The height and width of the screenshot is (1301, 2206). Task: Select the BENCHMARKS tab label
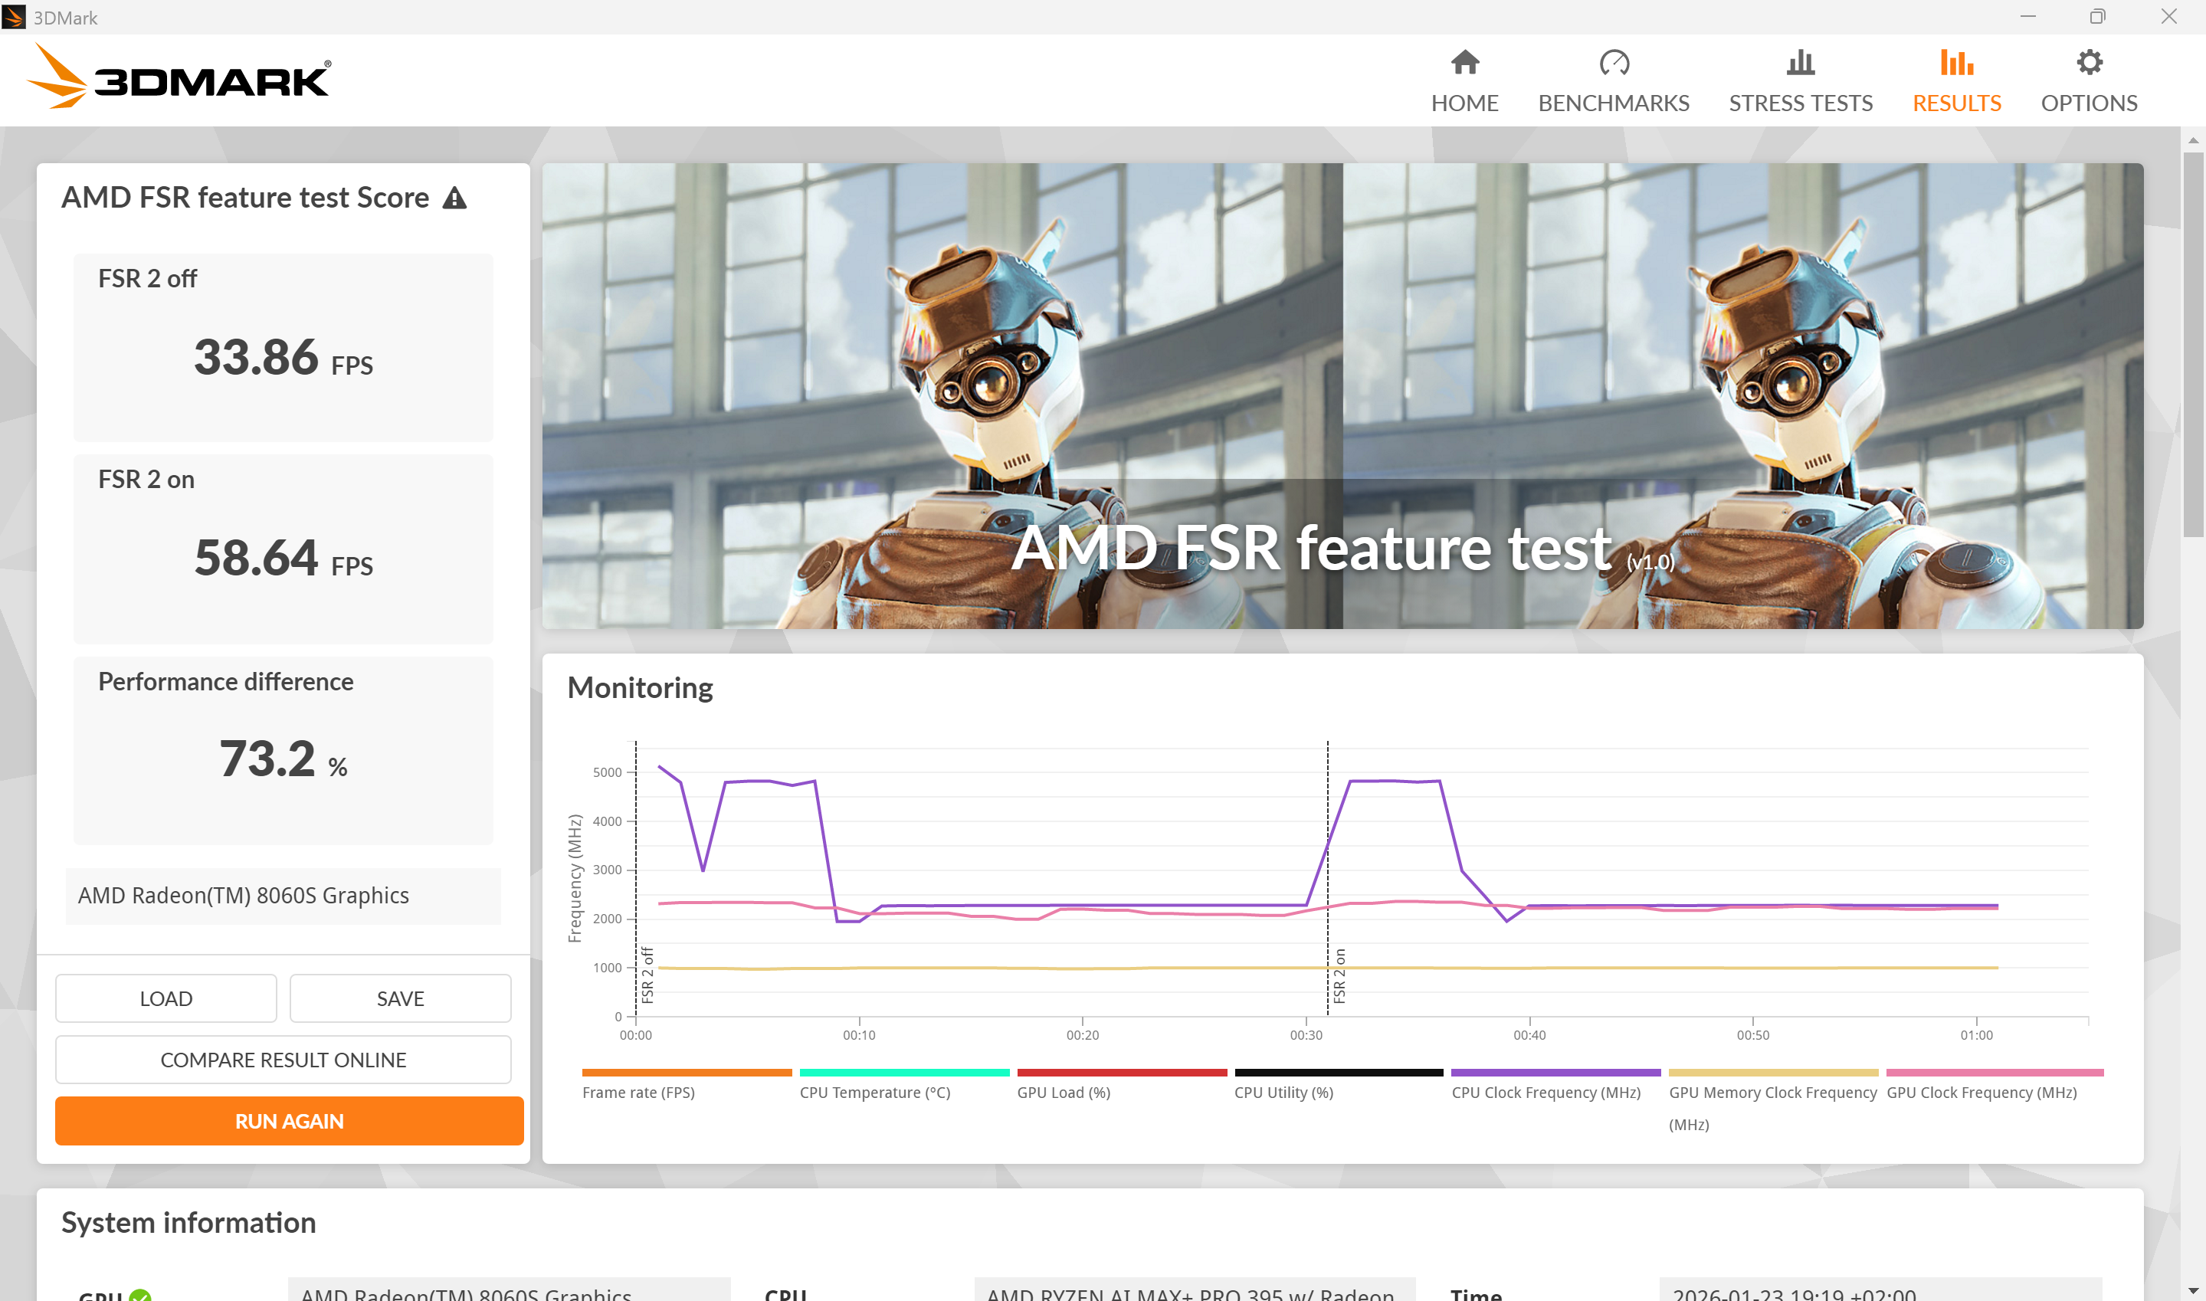(x=1614, y=103)
